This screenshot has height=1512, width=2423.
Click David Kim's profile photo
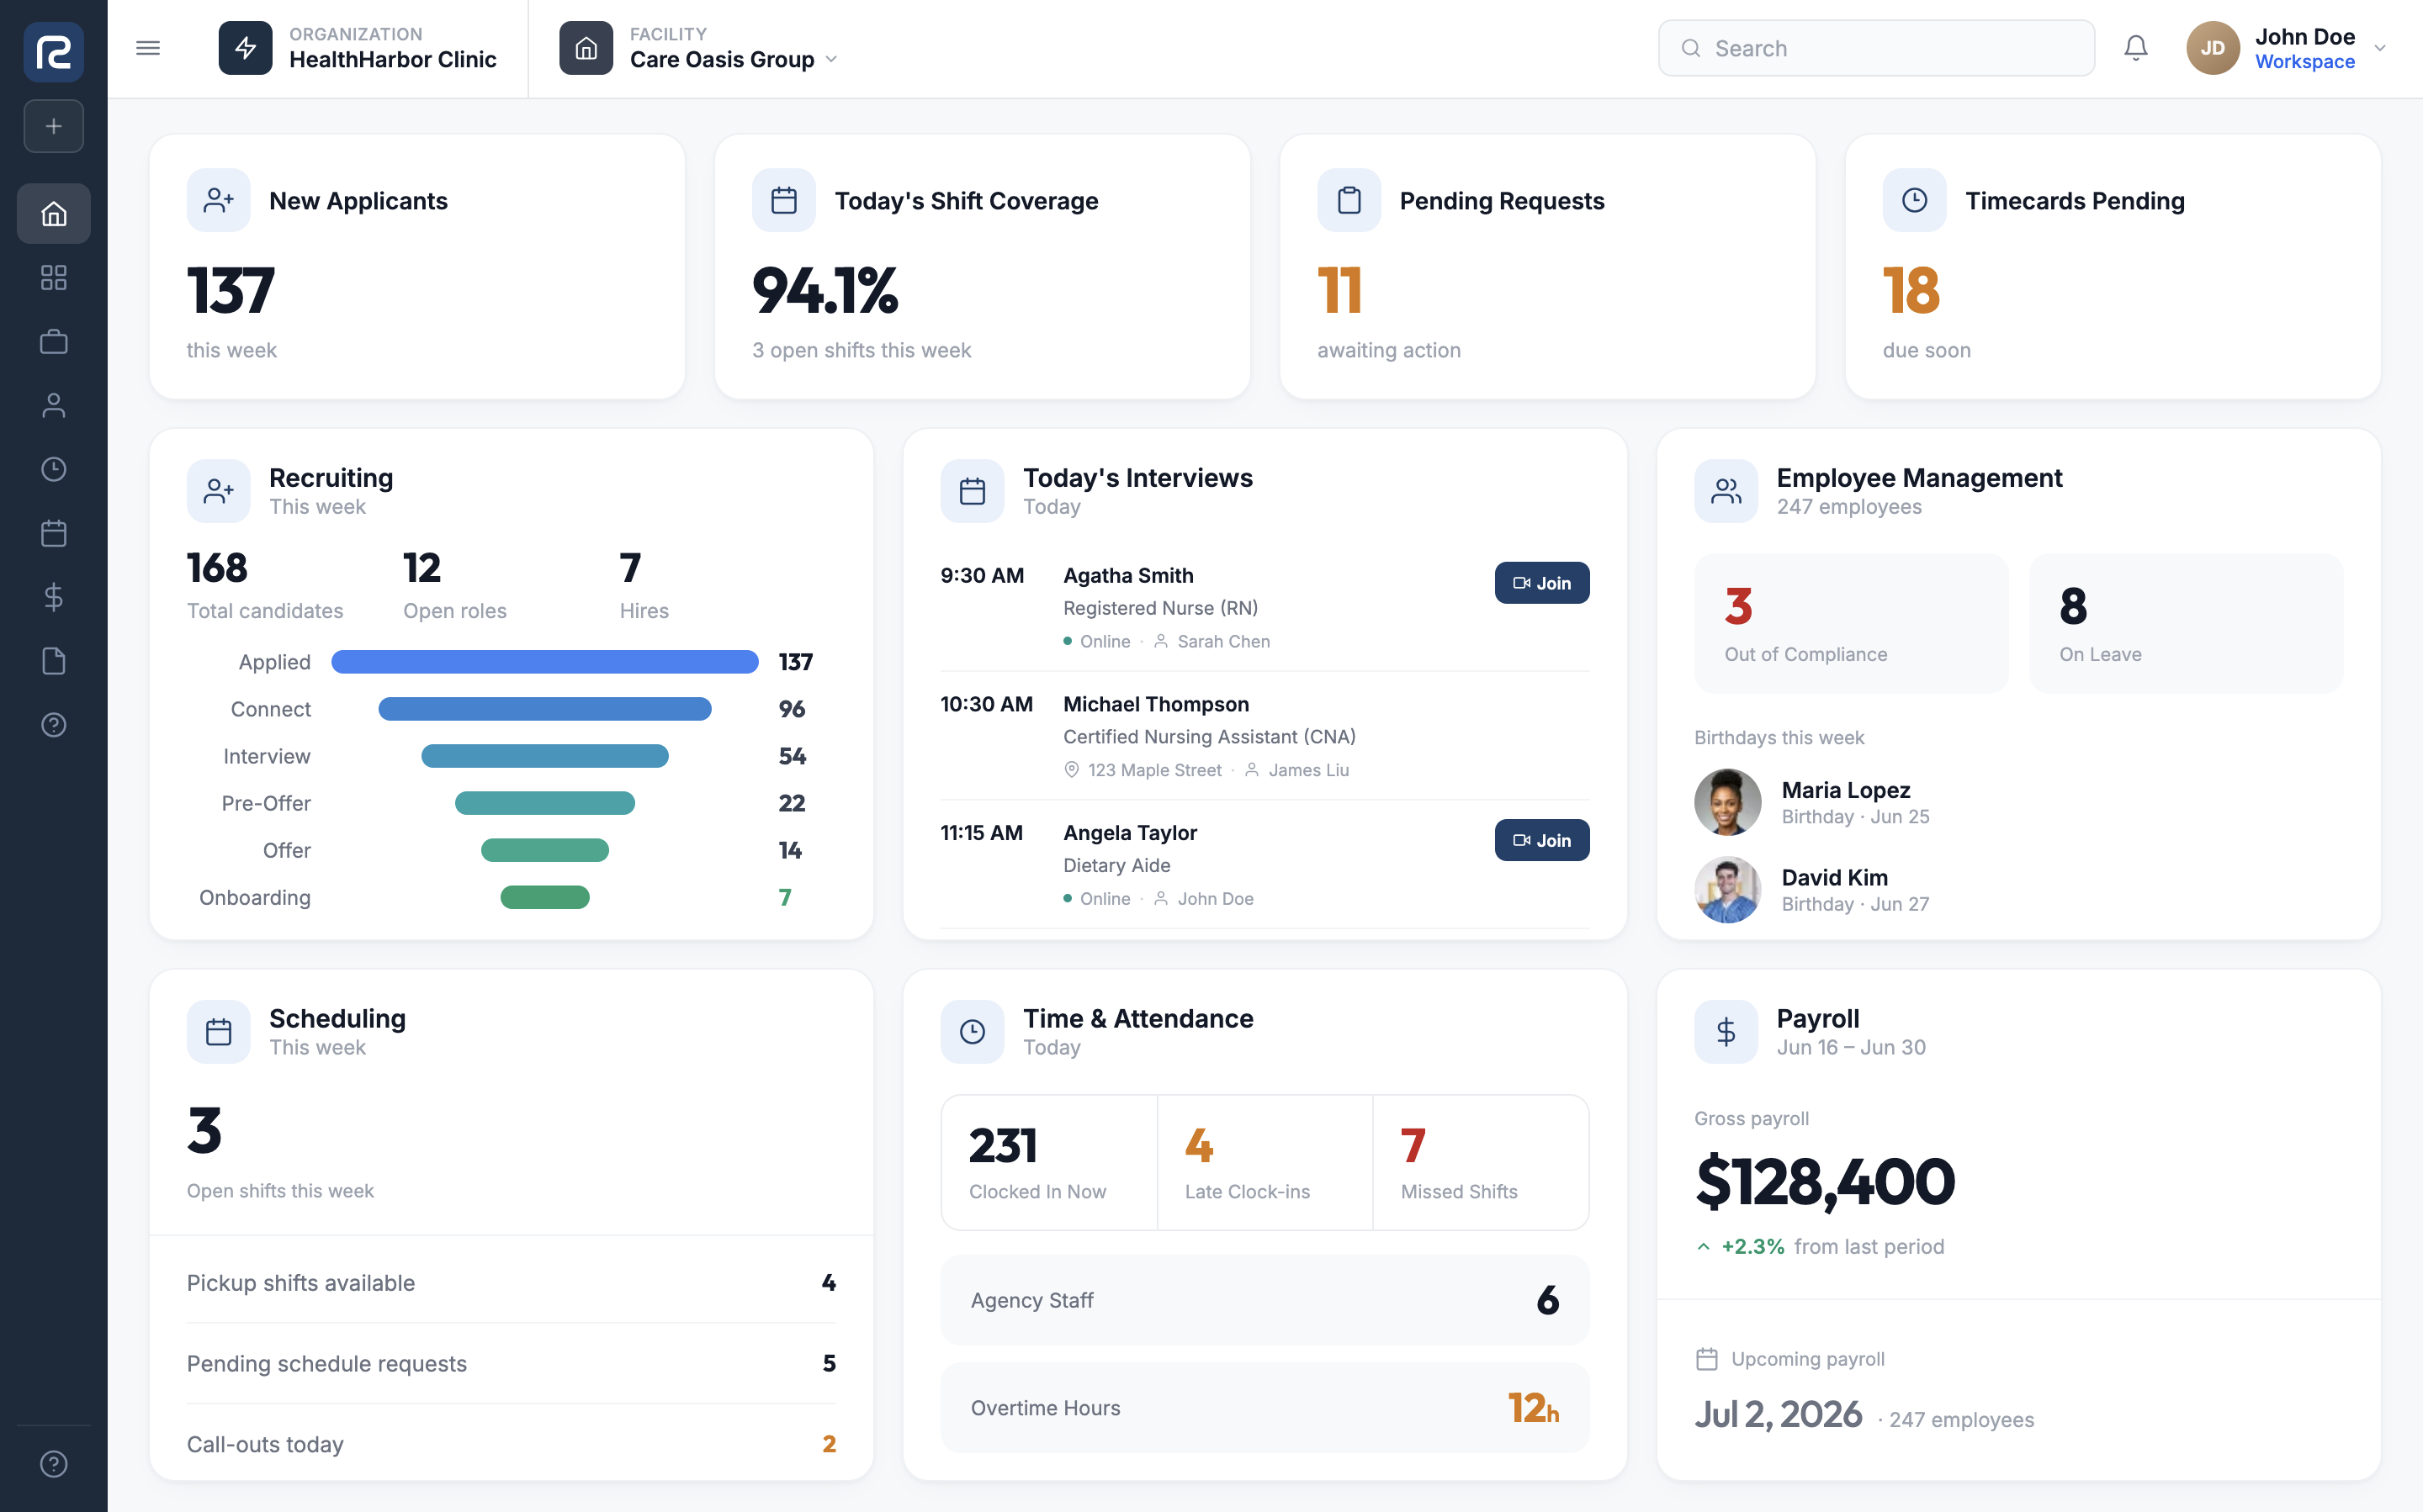click(1728, 889)
